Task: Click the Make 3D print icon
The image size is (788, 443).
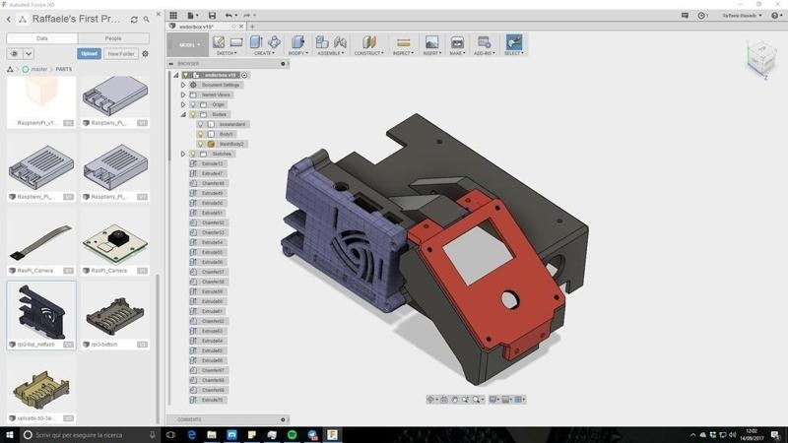Action: (457, 42)
